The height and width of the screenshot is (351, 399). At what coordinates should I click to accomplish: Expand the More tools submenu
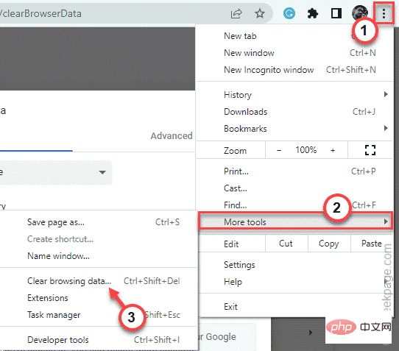pyautogui.click(x=295, y=221)
